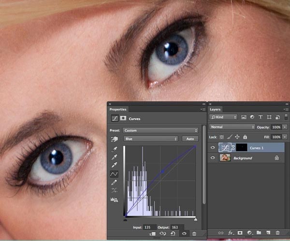The image size is (290, 241).
Task: Create a new group folder in Layers
Action: click(x=258, y=233)
